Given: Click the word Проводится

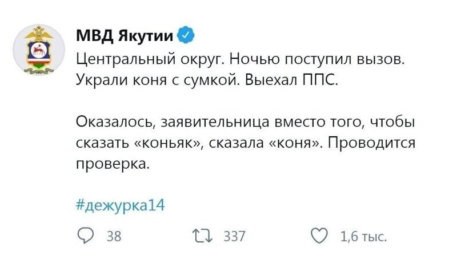Looking at the screenshot, I should click(x=372, y=143).
